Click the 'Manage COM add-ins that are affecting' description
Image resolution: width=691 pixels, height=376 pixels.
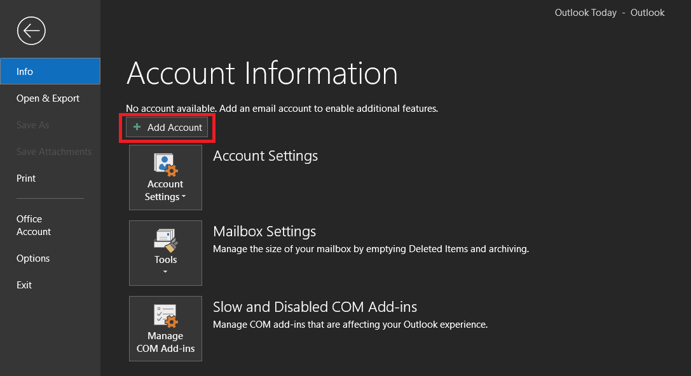pos(350,325)
